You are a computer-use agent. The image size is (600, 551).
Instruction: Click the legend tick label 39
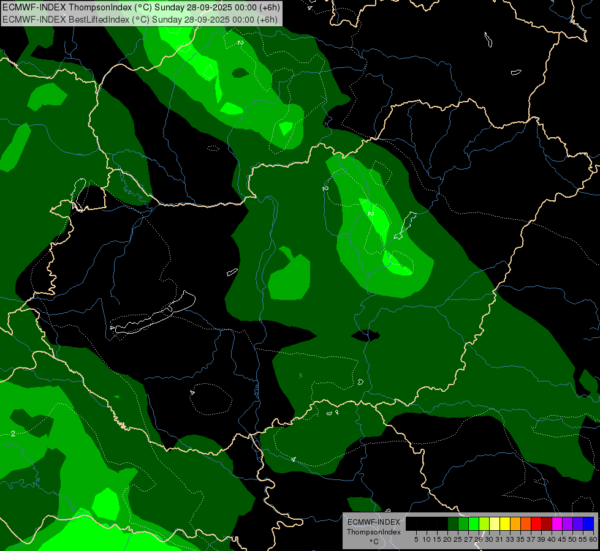coord(541,539)
